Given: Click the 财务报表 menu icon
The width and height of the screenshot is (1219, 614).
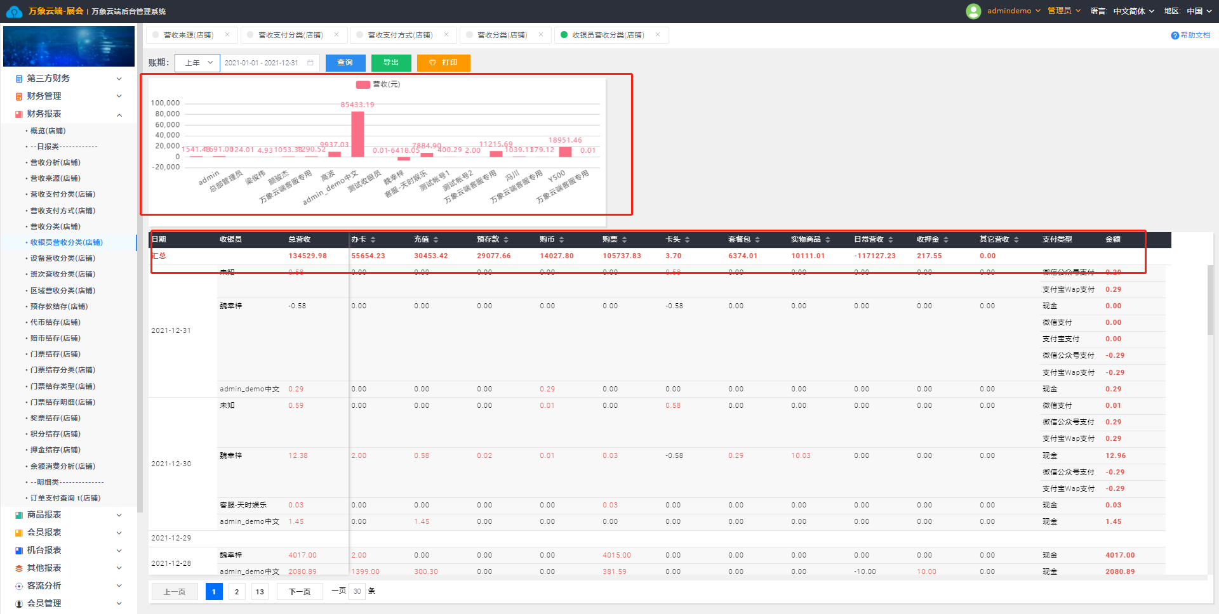Looking at the screenshot, I should pos(19,114).
